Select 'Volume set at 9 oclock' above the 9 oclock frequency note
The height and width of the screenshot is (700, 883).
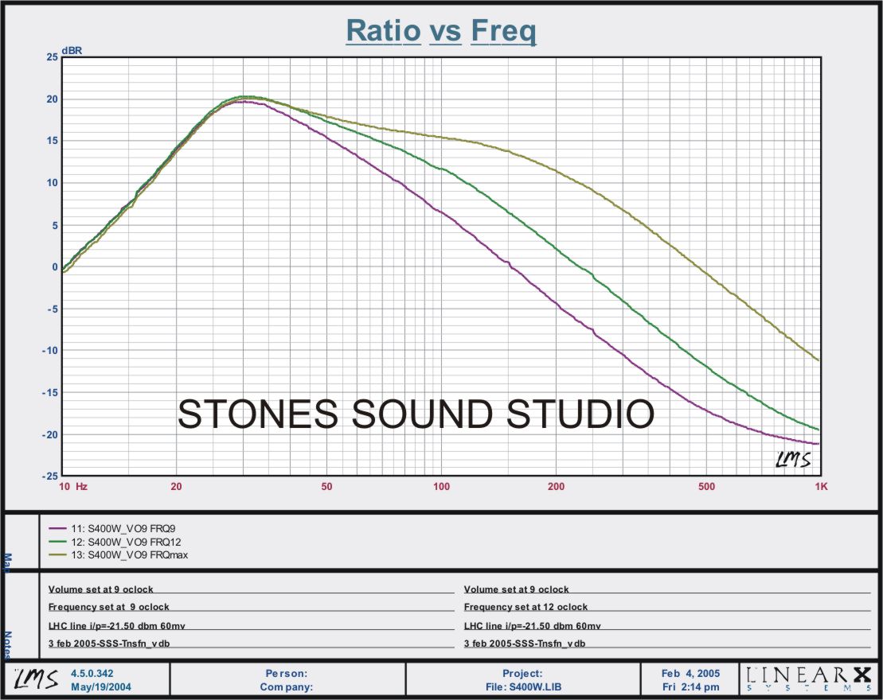pyautogui.click(x=101, y=589)
